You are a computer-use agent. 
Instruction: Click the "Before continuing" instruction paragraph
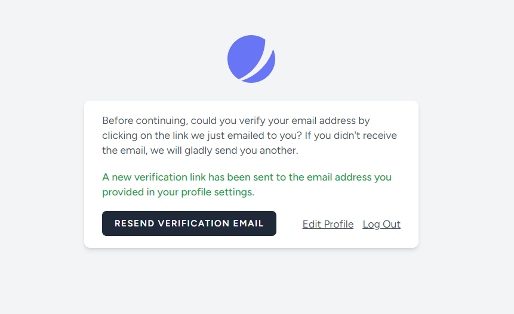click(249, 136)
